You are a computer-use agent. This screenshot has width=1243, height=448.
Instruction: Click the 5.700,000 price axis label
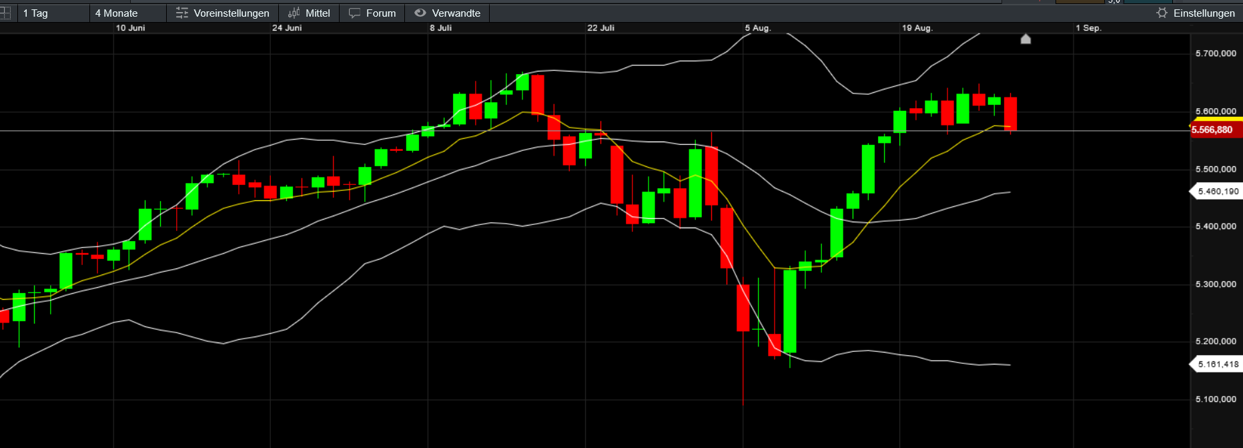1216,53
